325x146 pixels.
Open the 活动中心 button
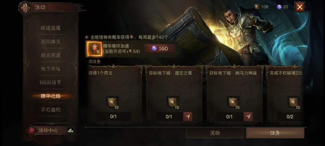tap(48, 130)
